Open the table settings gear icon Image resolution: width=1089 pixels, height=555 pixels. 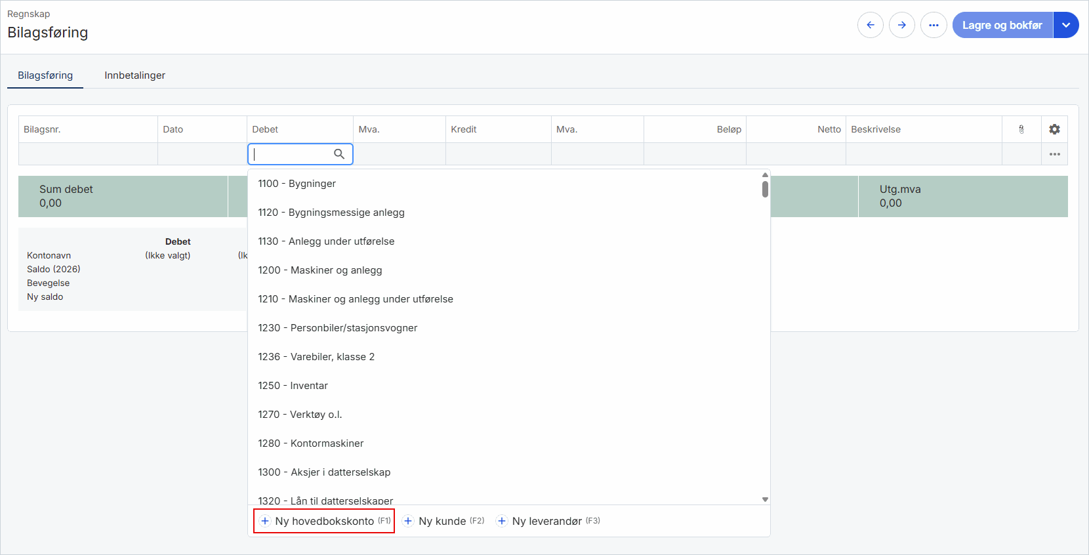point(1054,129)
